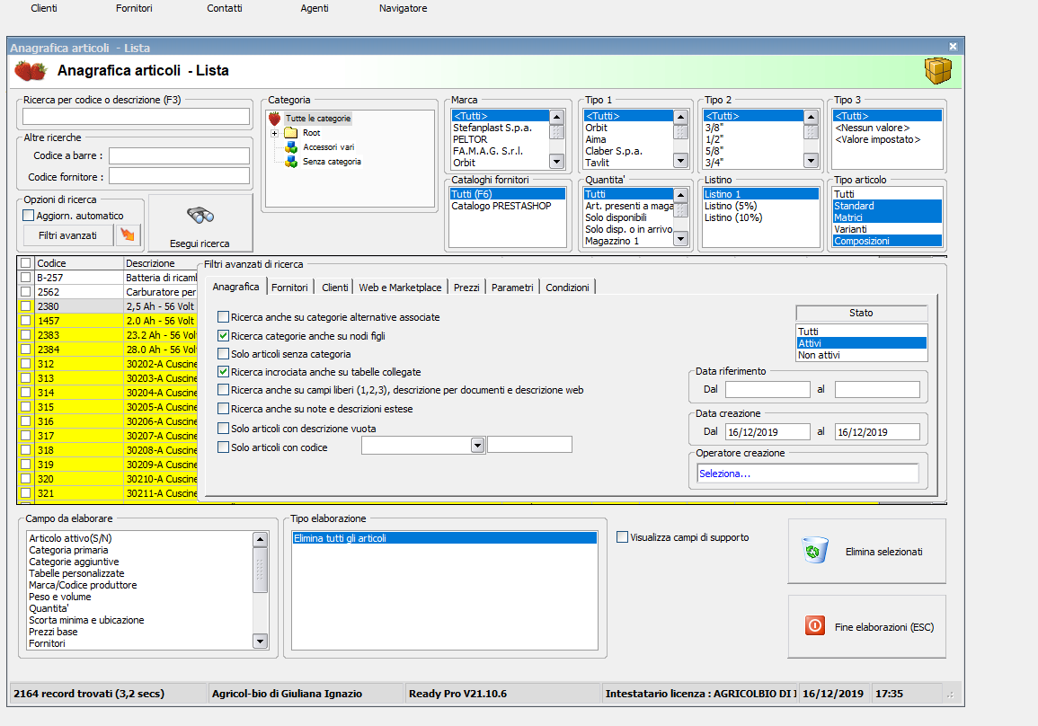Check Visualizza campi di supporto
The image size is (1038, 726).
tap(623, 537)
